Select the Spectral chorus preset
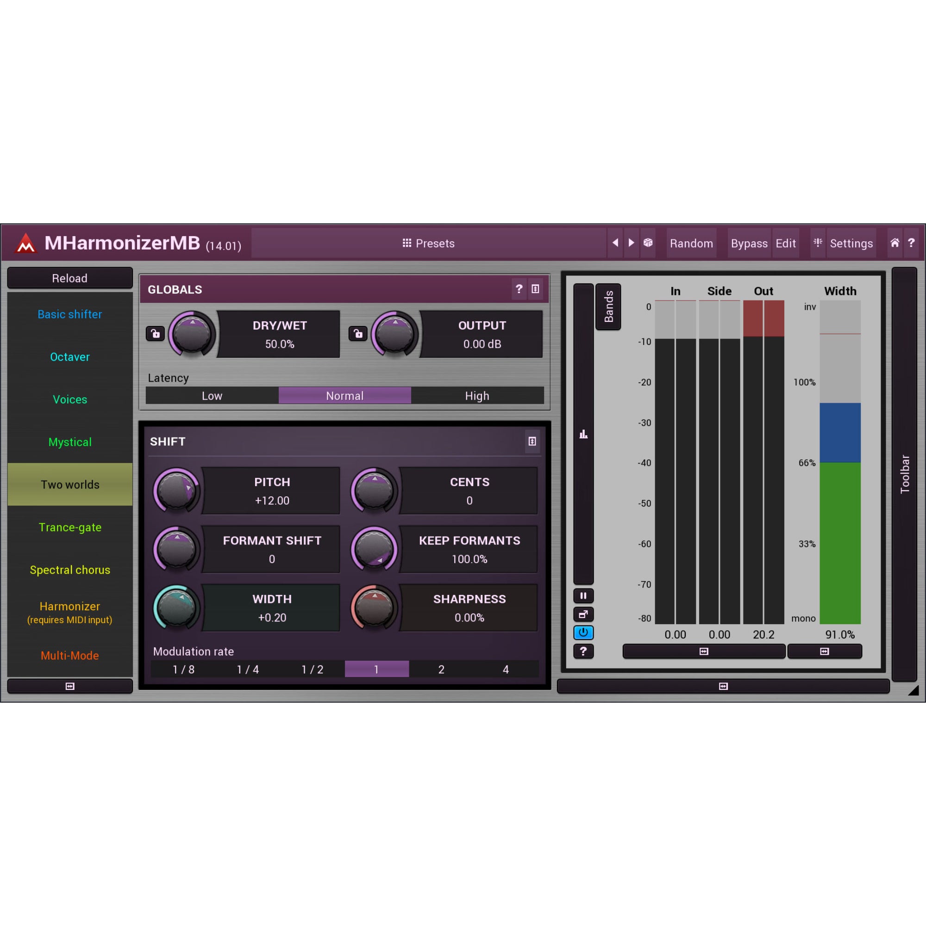Image resolution: width=926 pixels, height=926 pixels. pos(70,570)
